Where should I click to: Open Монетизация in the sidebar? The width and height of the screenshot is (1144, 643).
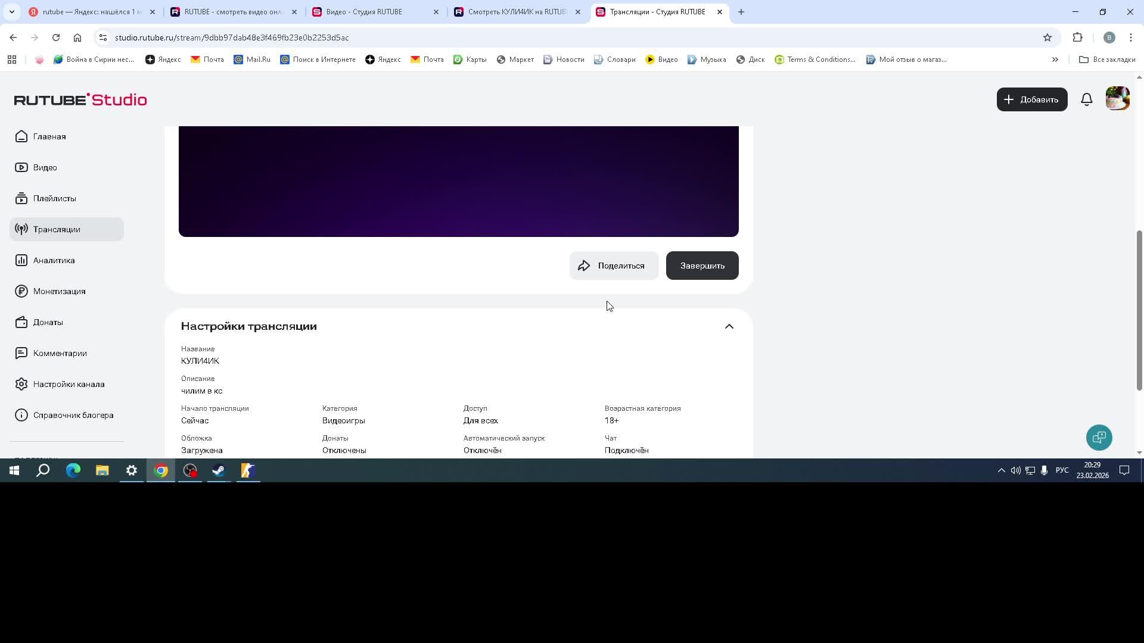[59, 291]
